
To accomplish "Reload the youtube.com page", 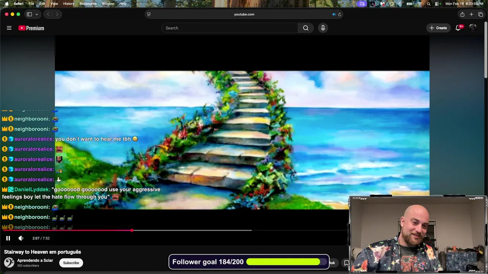I will [x=340, y=14].
